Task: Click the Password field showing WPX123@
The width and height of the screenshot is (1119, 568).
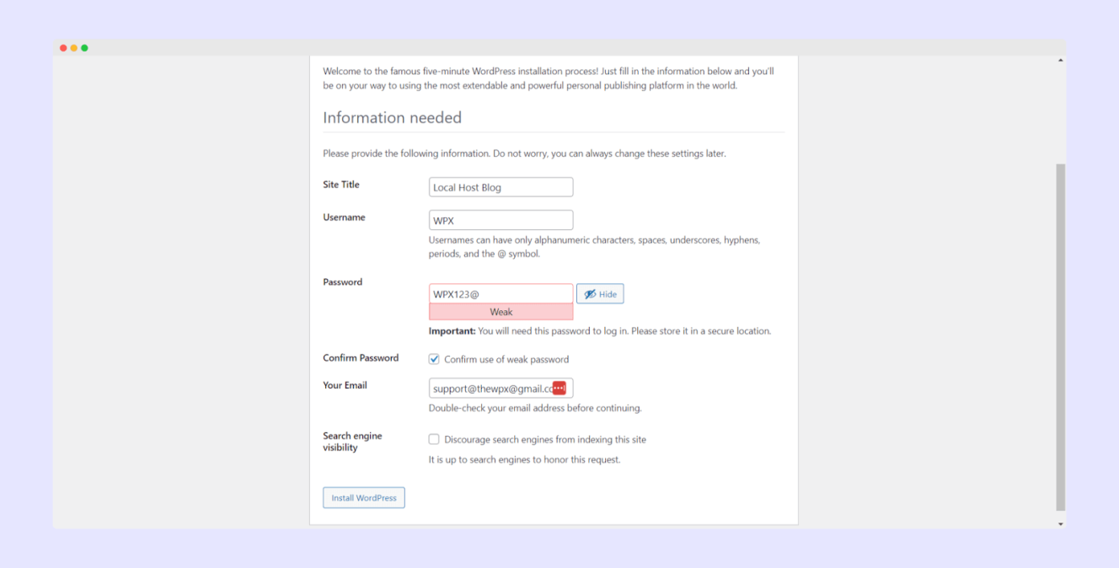Action: (x=501, y=294)
